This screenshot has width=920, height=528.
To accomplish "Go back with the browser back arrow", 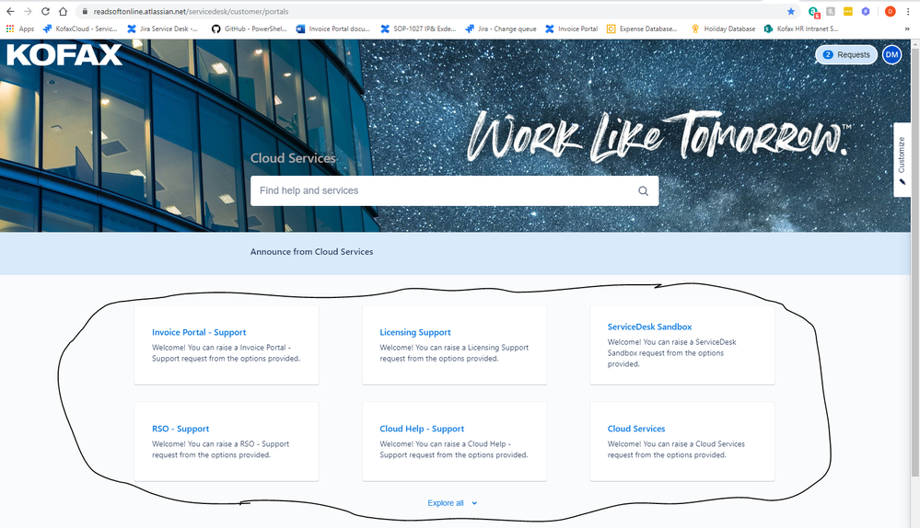I will pos(10,11).
